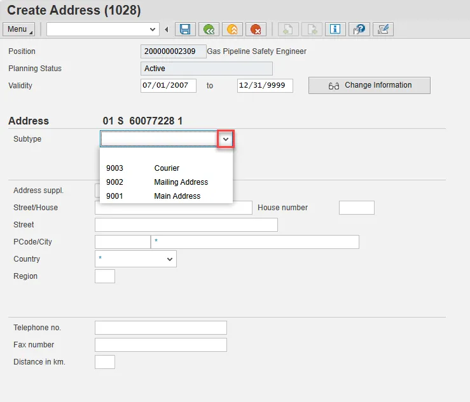Click the Fax number field
The height and width of the screenshot is (402, 470).
coord(161,345)
